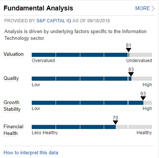Click the Undervalued end label

(x=139, y=61)
